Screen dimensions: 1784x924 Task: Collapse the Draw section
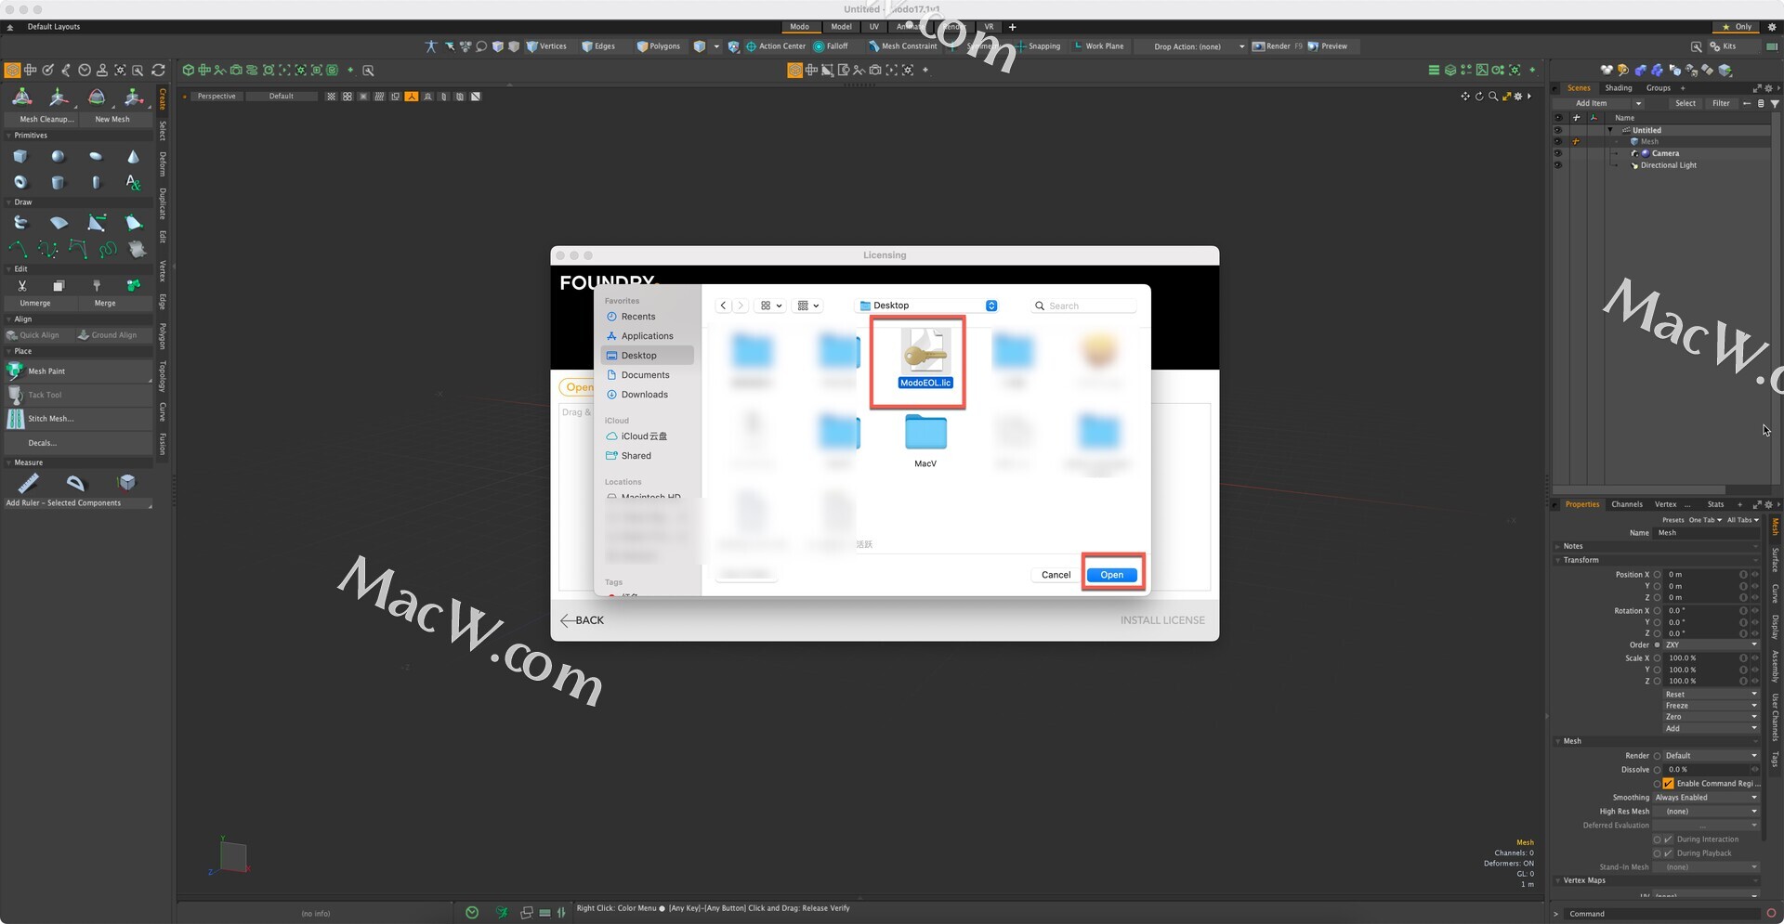coord(9,202)
